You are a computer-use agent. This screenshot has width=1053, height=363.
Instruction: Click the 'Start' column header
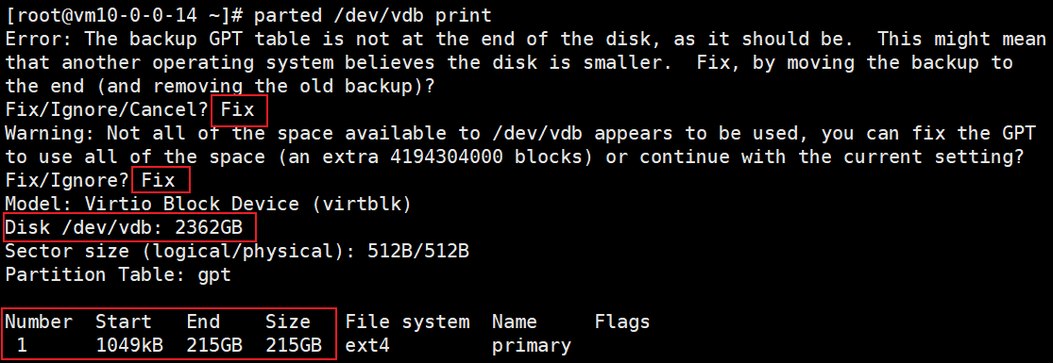pyautogui.click(x=124, y=322)
